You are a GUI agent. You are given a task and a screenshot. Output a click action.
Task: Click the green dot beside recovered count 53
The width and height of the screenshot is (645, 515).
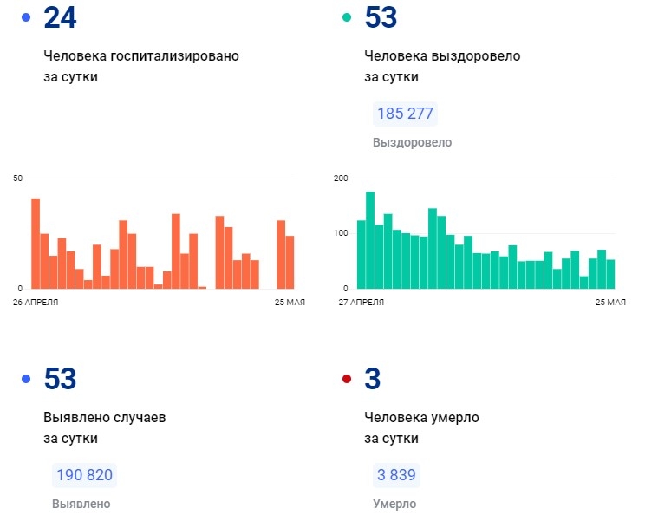(347, 17)
